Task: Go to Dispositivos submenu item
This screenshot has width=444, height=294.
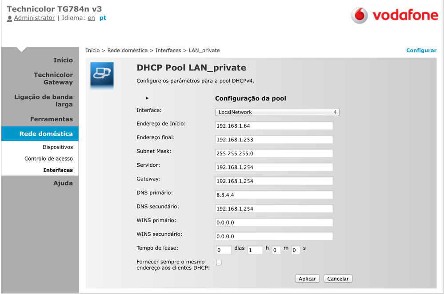Action: click(x=57, y=147)
